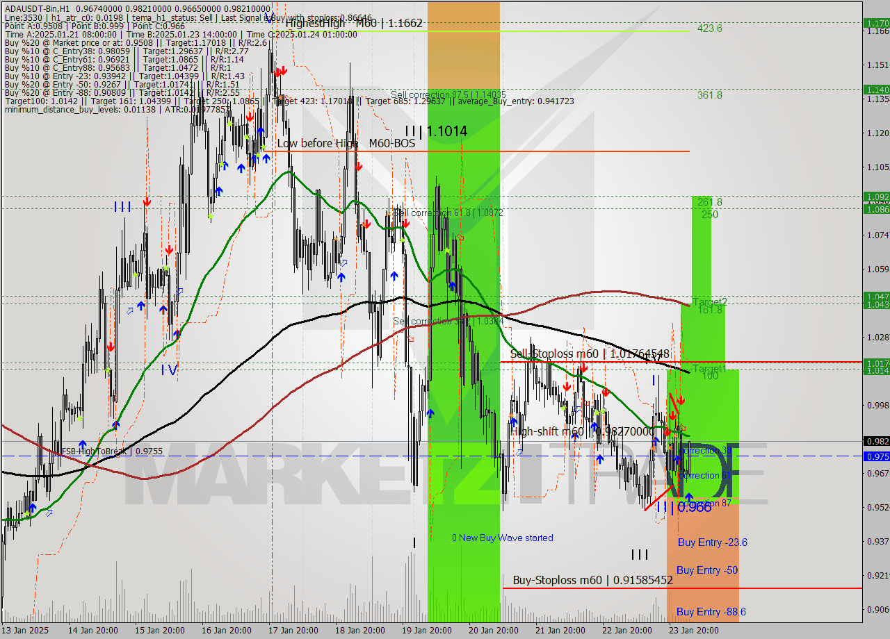The width and height of the screenshot is (890, 639).
Task: Click the green 1.092 price axis tag
Action: pyautogui.click(x=876, y=197)
